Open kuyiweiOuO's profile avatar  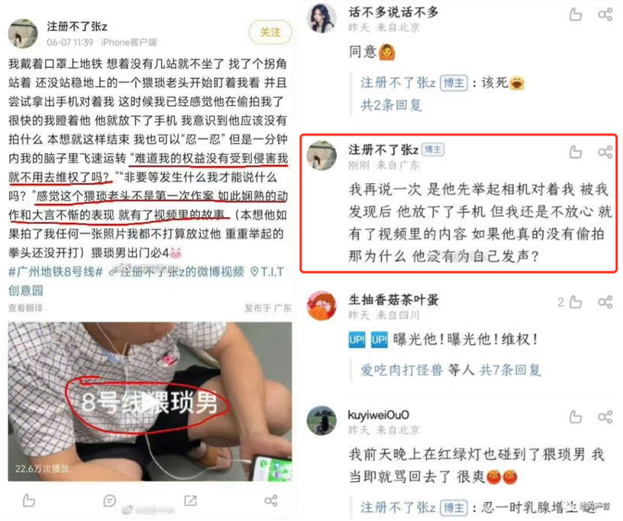pyautogui.click(x=322, y=420)
